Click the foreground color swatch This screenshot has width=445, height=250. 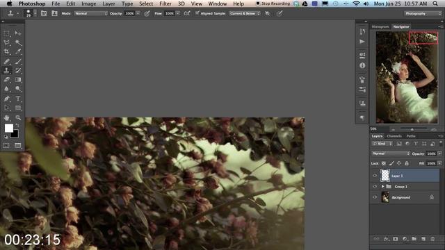coord(8,128)
